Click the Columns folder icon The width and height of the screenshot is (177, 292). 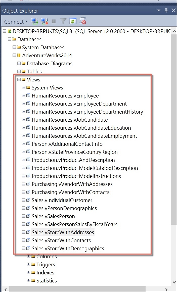click(33, 256)
